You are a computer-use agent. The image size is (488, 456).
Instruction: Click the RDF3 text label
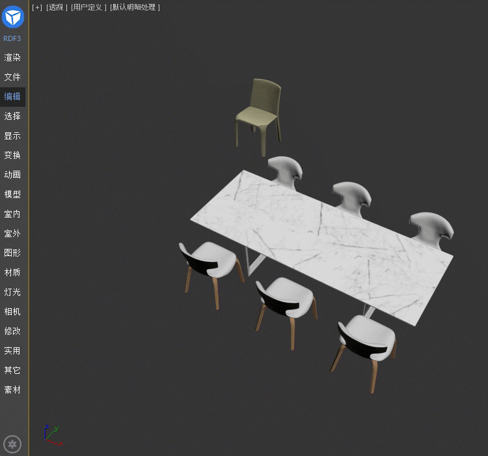point(12,38)
